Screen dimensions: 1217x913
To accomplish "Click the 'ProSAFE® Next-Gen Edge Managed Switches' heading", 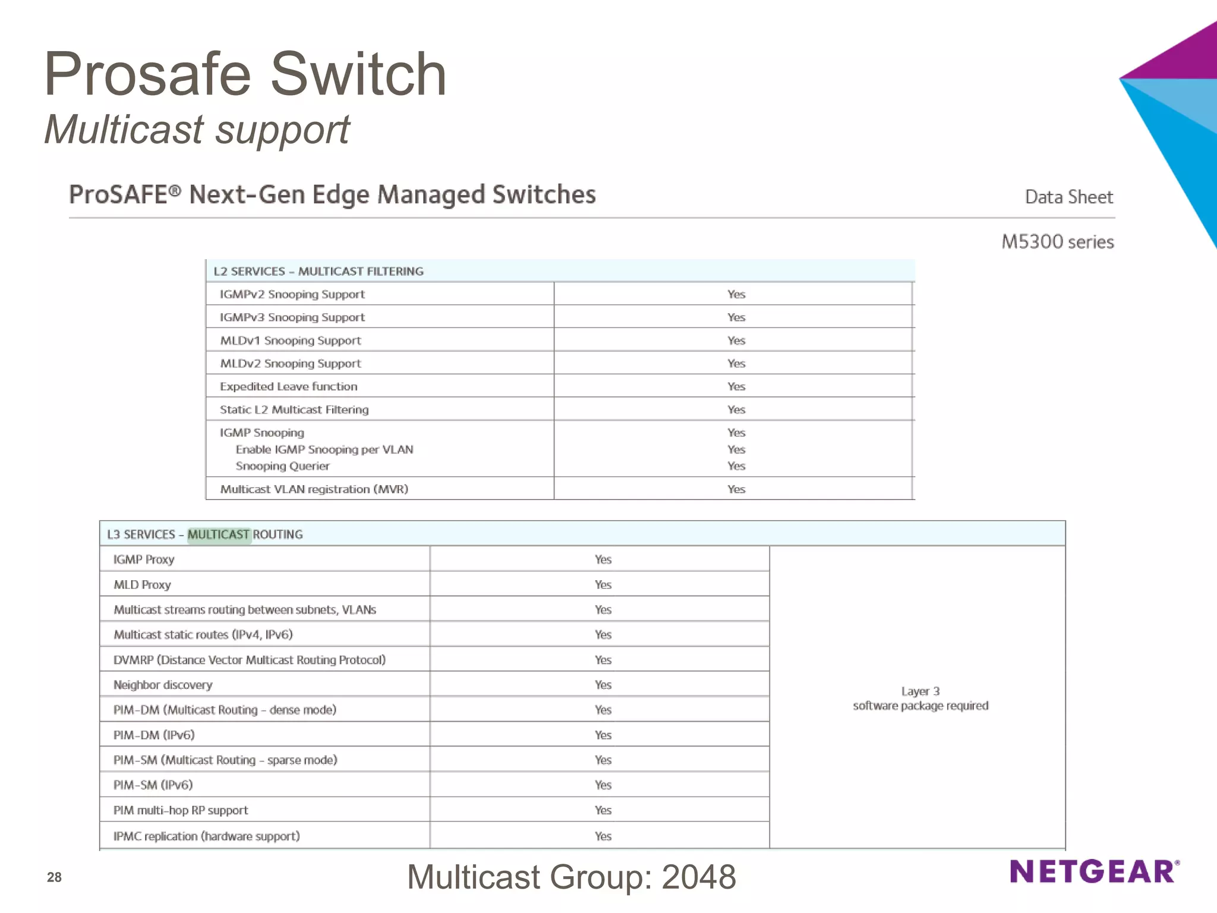I will 332,194.
